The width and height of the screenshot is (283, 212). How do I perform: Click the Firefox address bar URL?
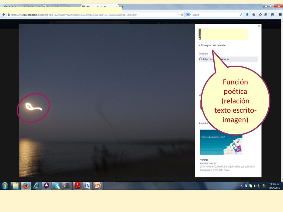pyautogui.click(x=74, y=15)
